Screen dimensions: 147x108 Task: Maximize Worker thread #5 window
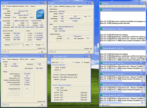pyautogui.click(x=141, y=63)
